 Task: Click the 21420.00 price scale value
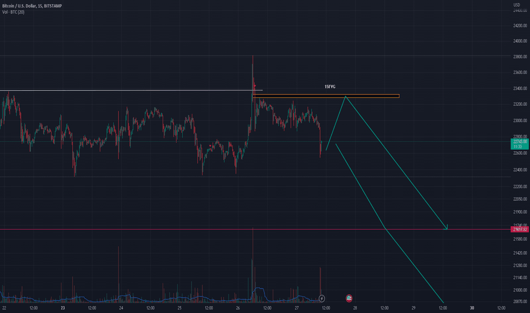(x=520, y=253)
